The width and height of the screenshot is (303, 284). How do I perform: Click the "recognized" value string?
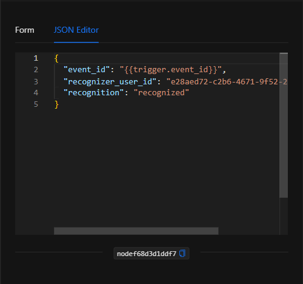(x=161, y=93)
